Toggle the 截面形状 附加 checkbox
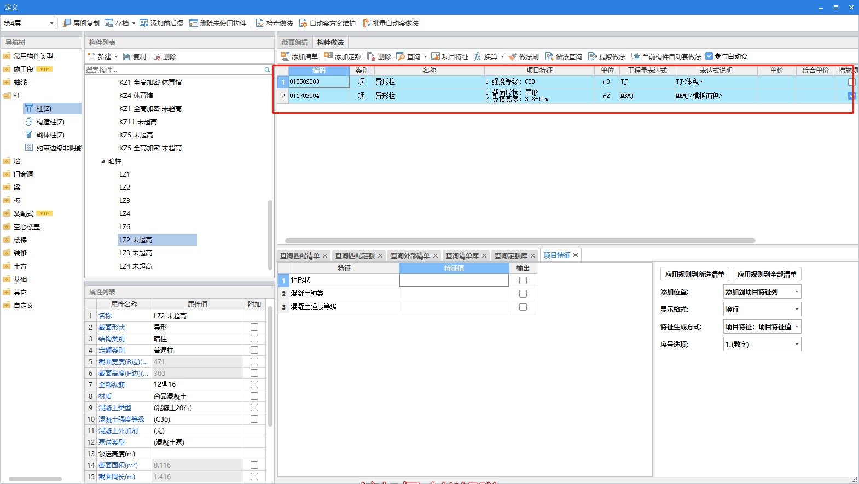Image resolution: width=859 pixels, height=484 pixels. (x=254, y=327)
